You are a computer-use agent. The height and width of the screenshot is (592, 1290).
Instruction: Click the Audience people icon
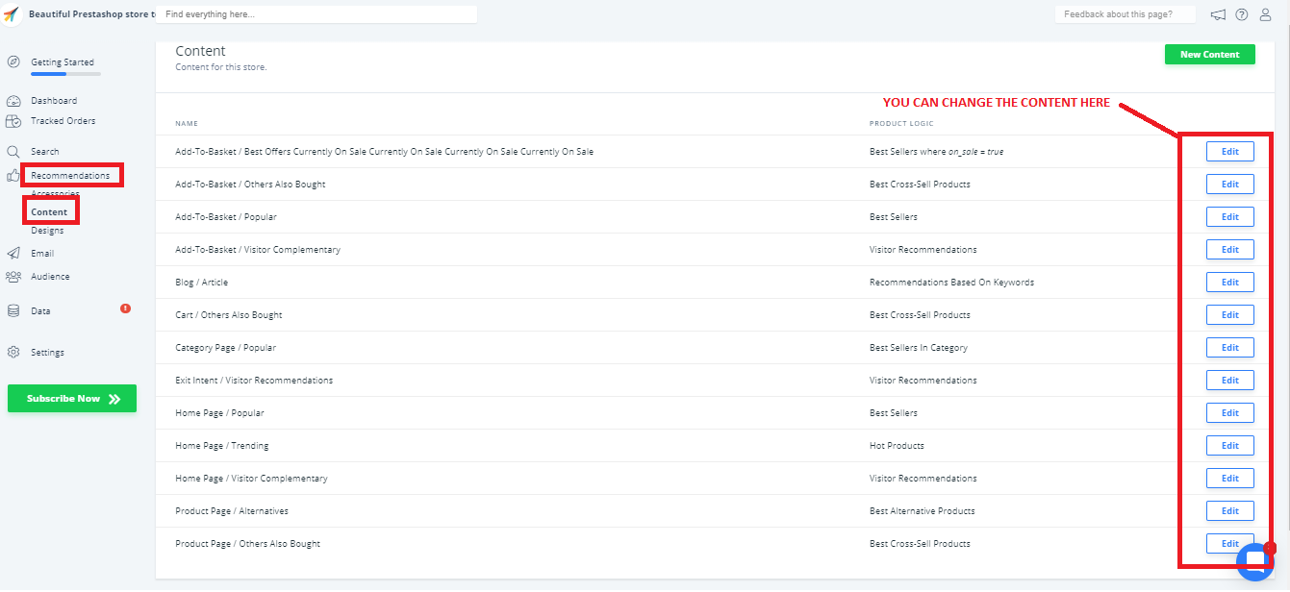click(13, 277)
